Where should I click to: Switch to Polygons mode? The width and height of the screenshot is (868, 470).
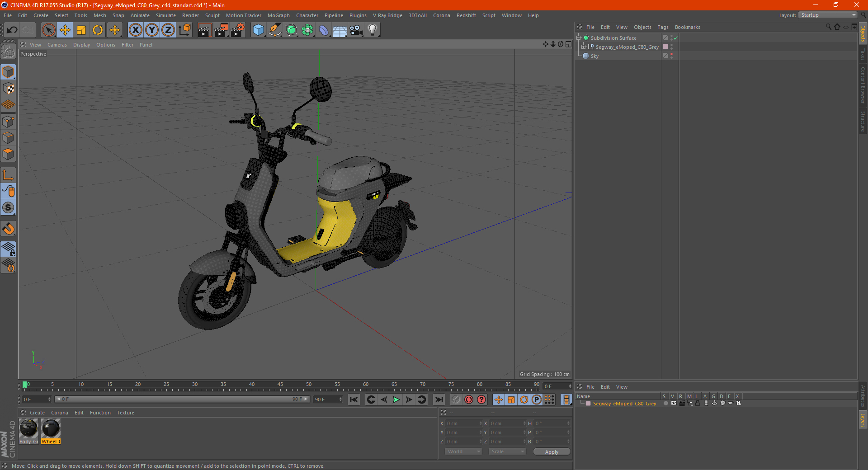point(8,154)
